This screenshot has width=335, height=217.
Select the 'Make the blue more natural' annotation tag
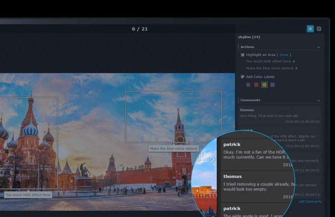173,148
